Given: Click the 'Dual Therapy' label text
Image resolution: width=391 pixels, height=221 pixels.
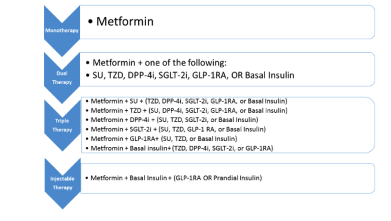Looking at the screenshot, I should 62,78.
